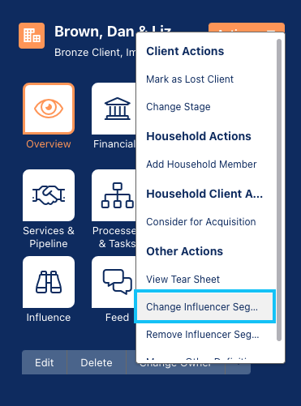The image size is (301, 406).
Task: Open the Overview eye icon tile
Action: click(x=49, y=109)
